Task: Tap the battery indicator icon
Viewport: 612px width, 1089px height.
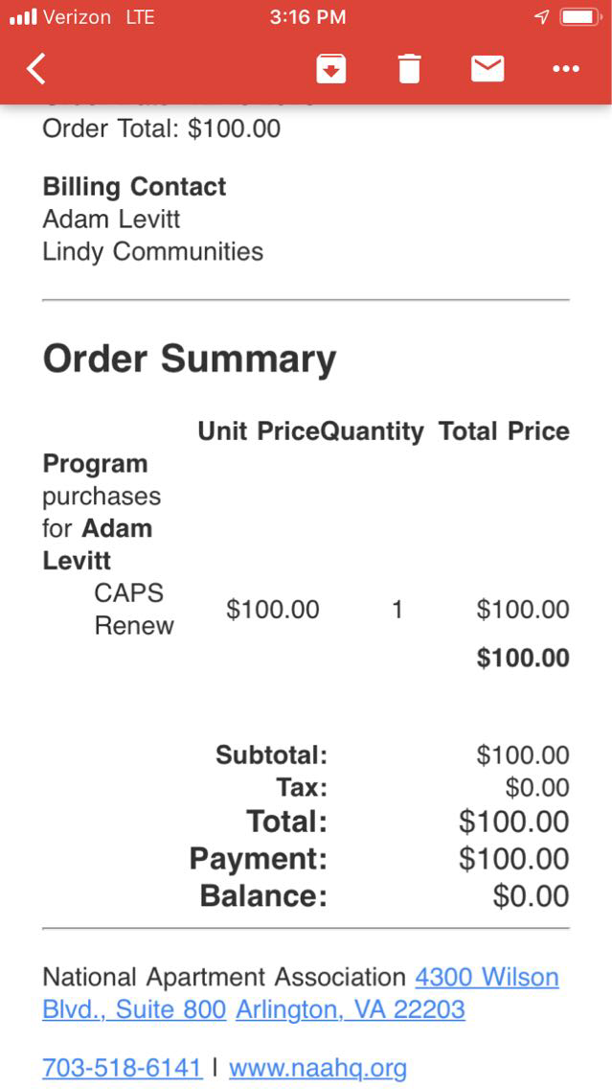Action: (580, 17)
